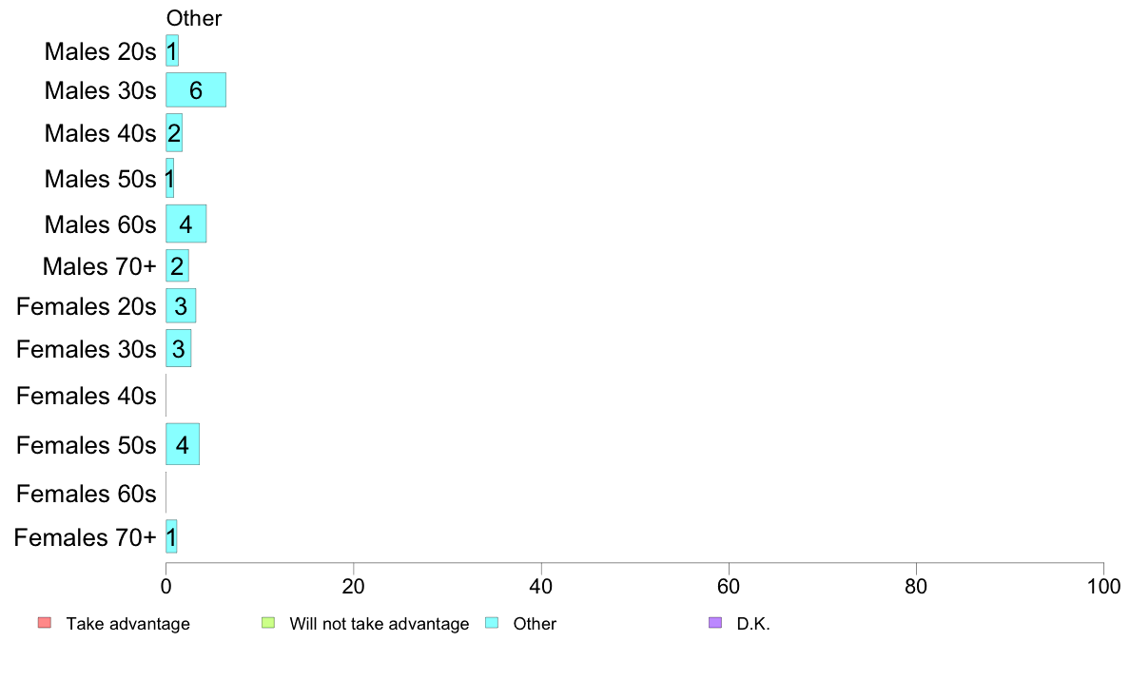Viewport: 1130px width, 700px height.
Task: Click the red Take advantage legend swatch
Action: tap(45, 623)
